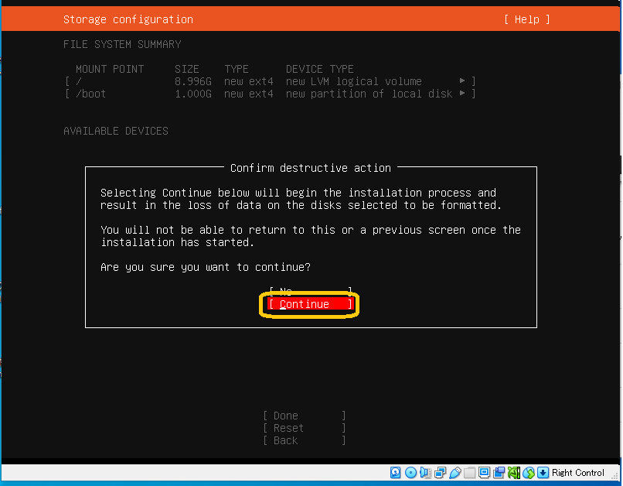Click the audio speaker status icon
The height and width of the screenshot is (486, 623).
click(x=425, y=472)
